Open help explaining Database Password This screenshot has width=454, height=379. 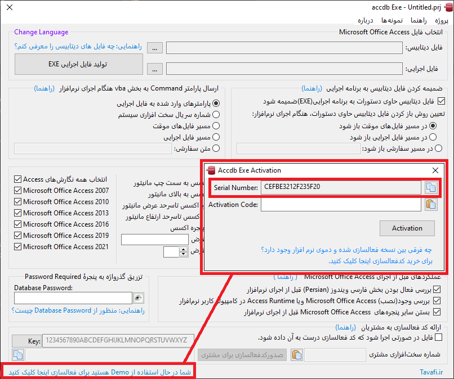[x=78, y=311]
